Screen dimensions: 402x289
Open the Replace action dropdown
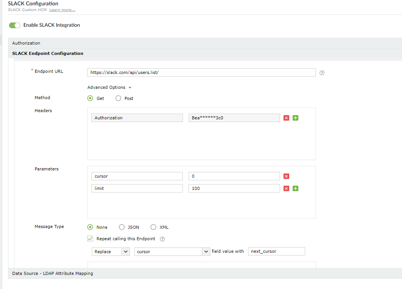point(111,252)
